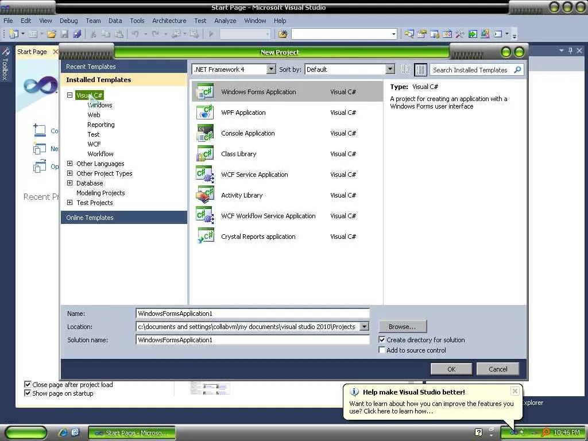The height and width of the screenshot is (441, 588).
Task: Click the Command Window toolbar icon
Action: 498,34
